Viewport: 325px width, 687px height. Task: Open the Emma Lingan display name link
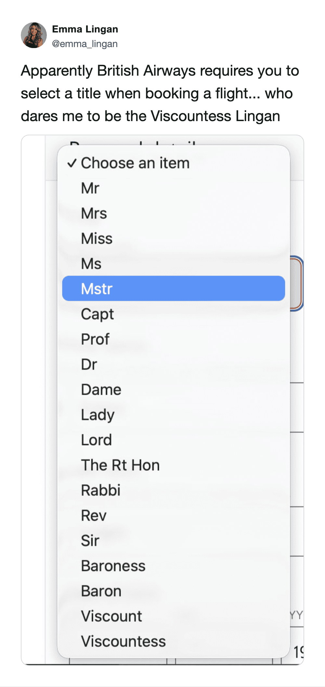[85, 29]
